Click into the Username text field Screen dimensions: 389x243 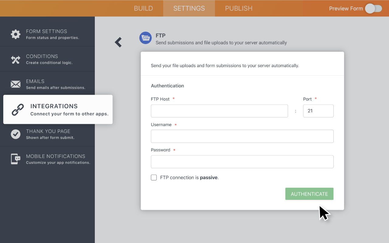[242, 136]
